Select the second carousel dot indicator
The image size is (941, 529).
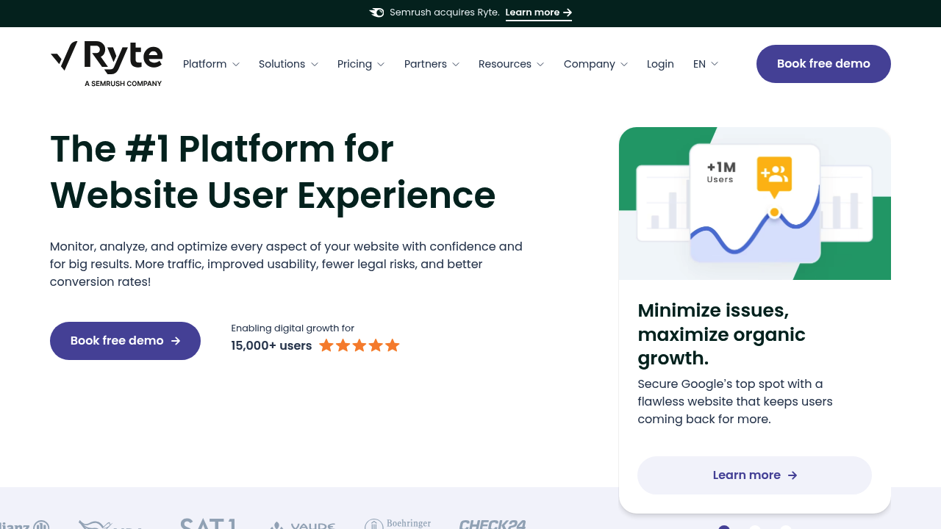pos(755,527)
